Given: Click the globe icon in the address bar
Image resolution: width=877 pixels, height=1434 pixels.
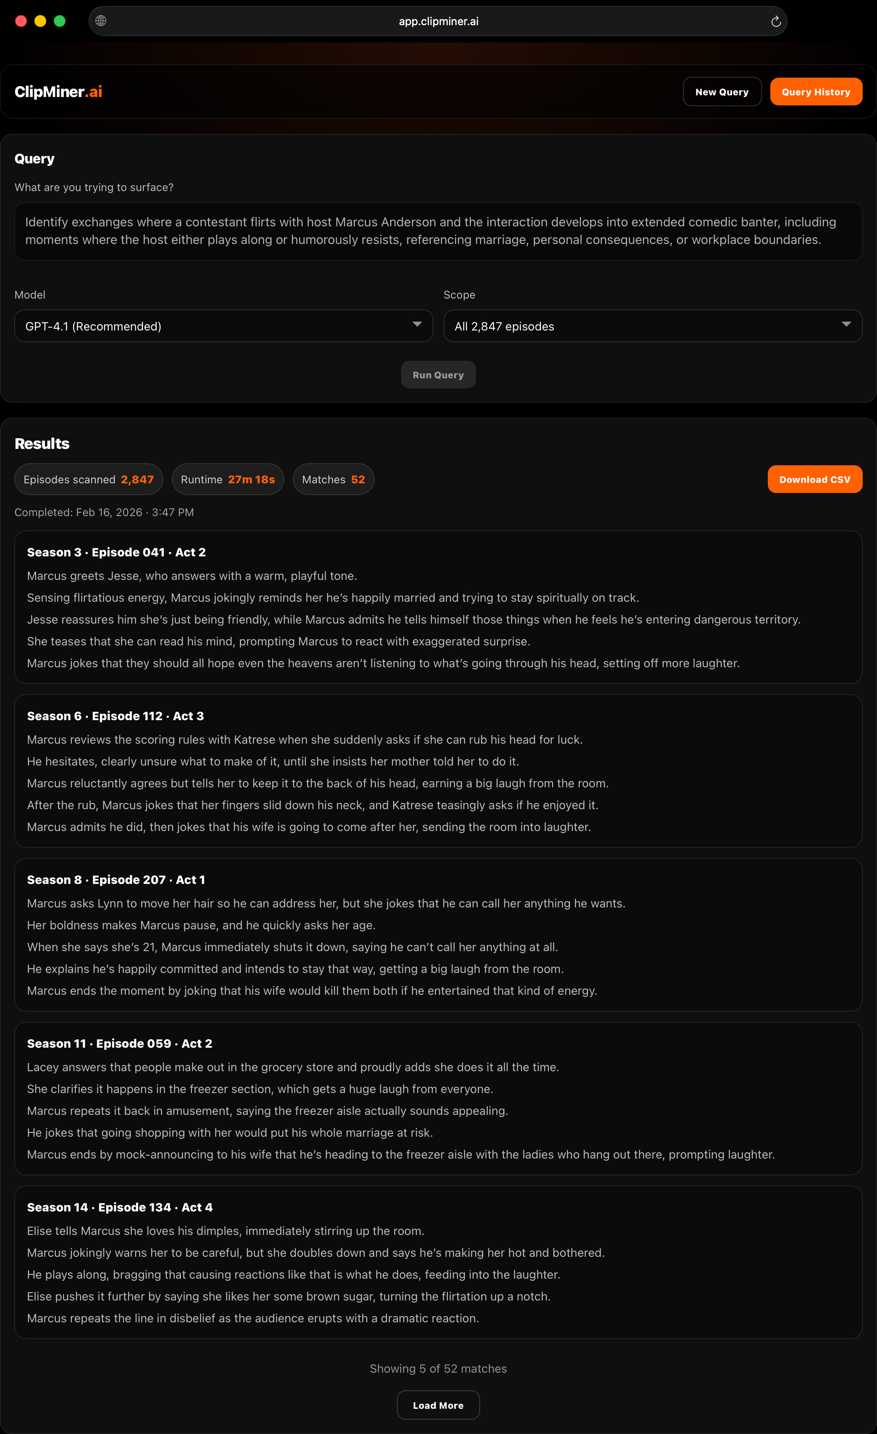Looking at the screenshot, I should pos(101,21).
